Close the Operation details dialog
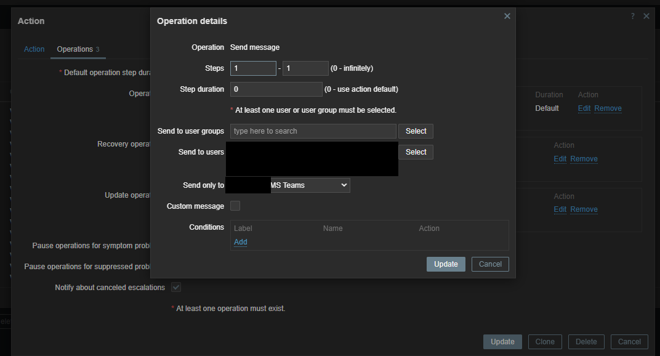This screenshot has height=356, width=660. click(507, 16)
